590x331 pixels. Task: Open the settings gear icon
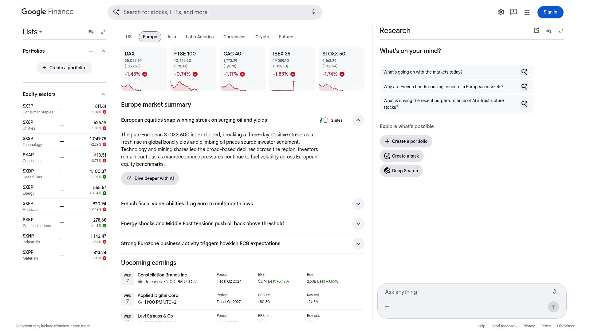501,12
